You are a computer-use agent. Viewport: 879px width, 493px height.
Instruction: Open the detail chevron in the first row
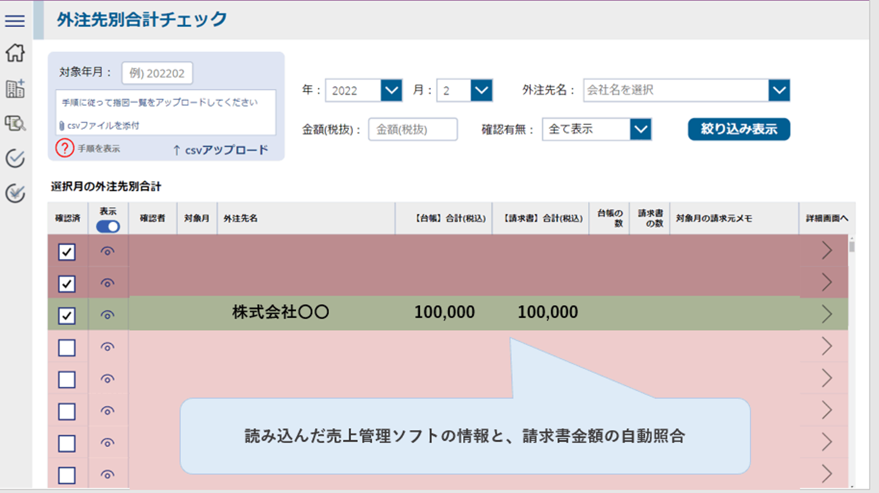827,250
